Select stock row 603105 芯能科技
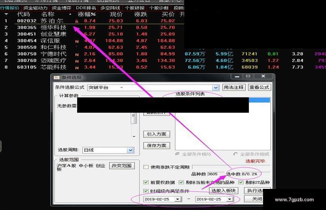Viewport: 326px width, 210px height. click(x=163, y=67)
